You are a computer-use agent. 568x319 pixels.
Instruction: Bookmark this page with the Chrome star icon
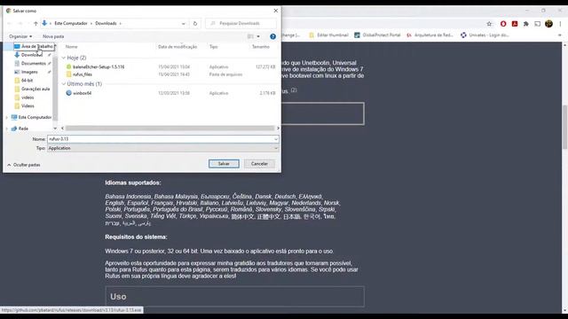tap(489, 24)
